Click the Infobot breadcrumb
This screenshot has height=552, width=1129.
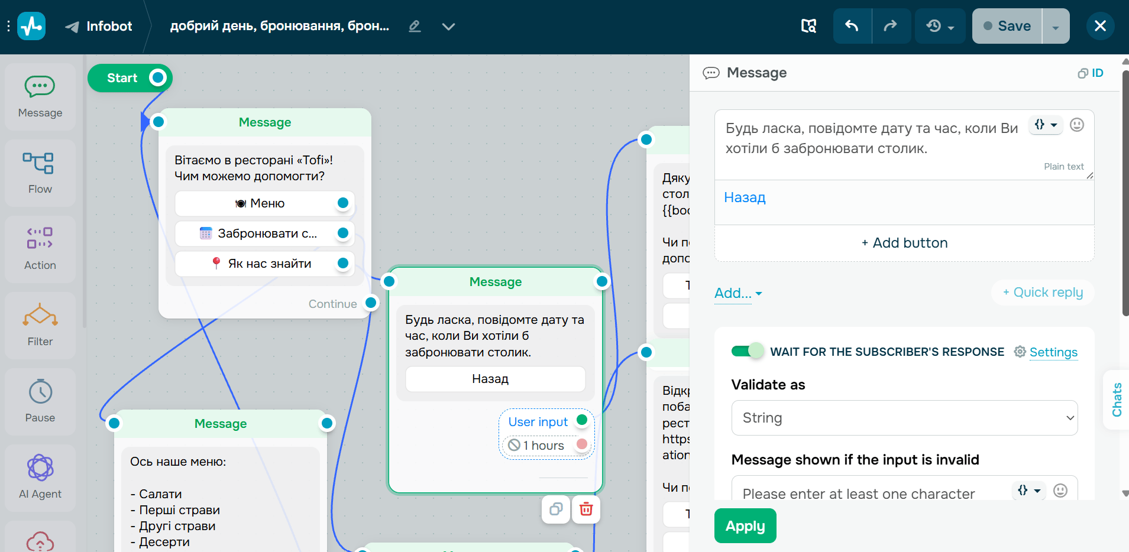[98, 27]
